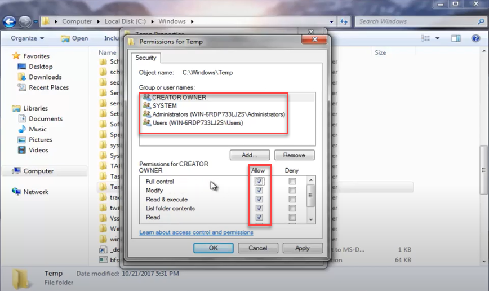Screen dimensions: 489x291
Task: Click the Computer breadcrumb segment
Action: (x=77, y=21)
